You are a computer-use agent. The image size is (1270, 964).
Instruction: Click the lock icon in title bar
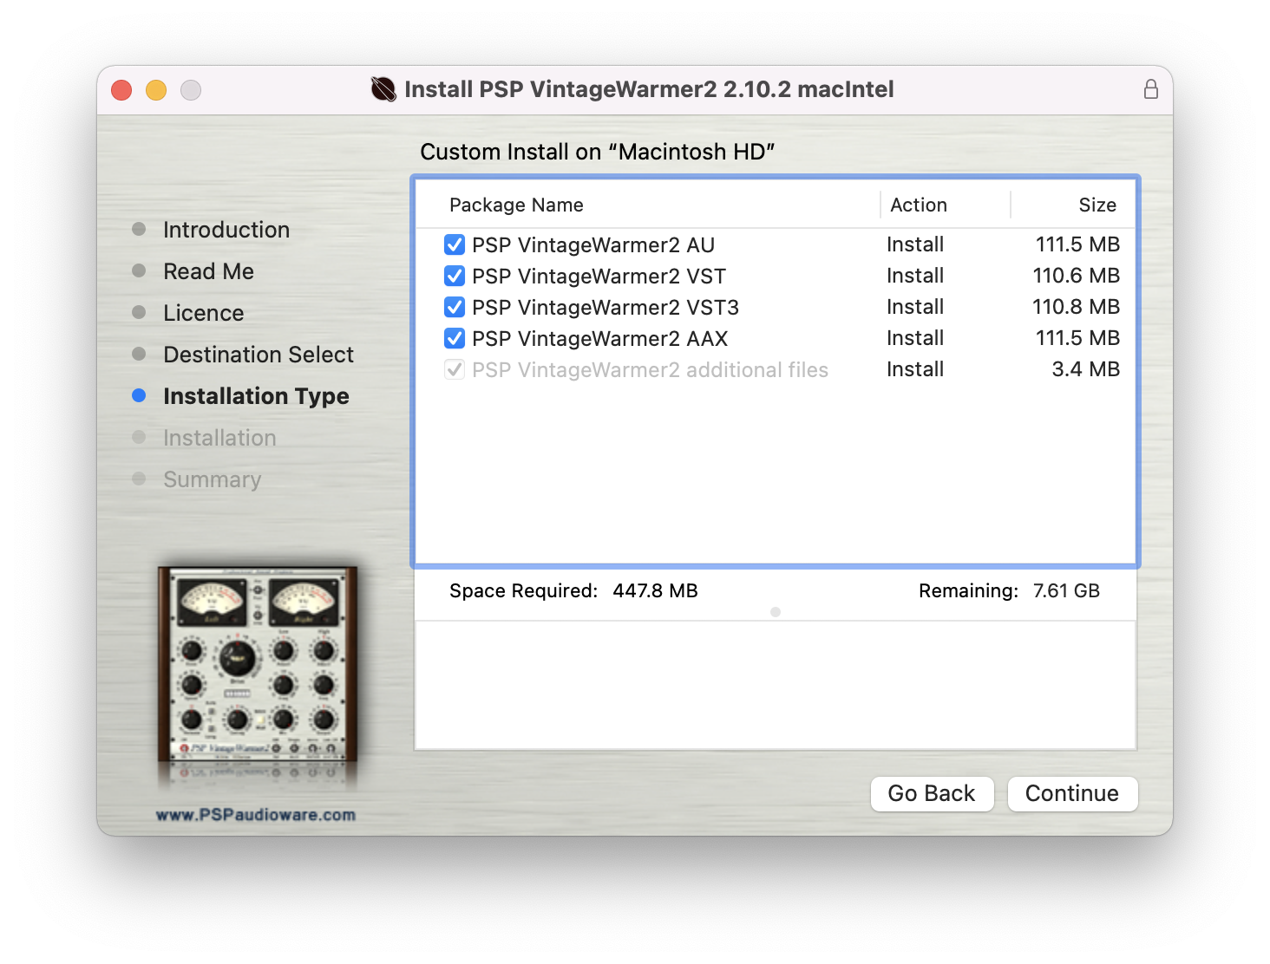1150,89
